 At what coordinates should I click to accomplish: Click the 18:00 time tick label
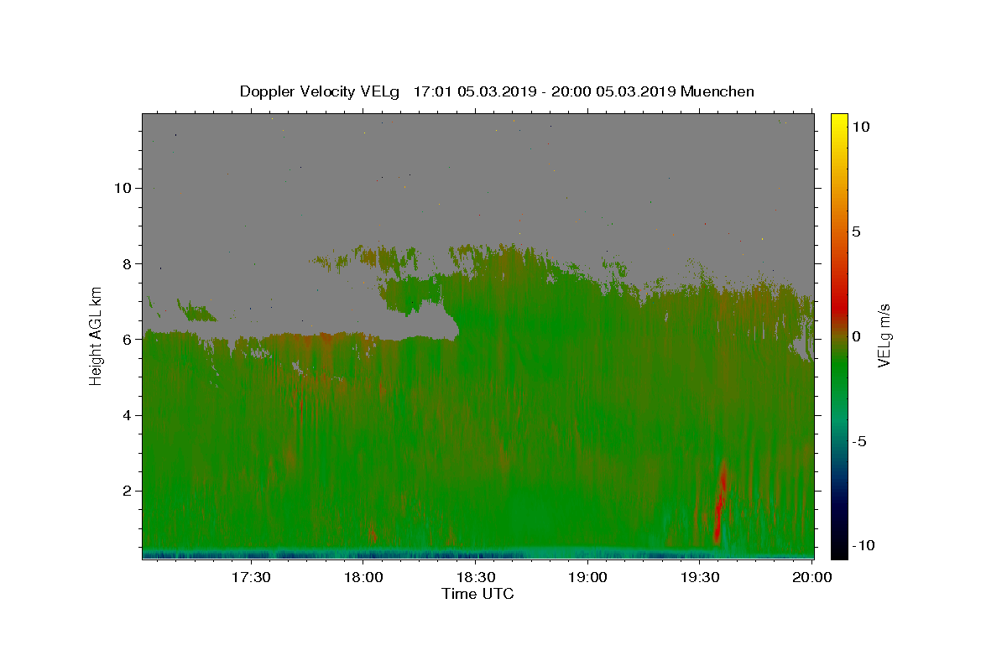coord(363,578)
